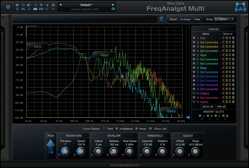
Task: Enable the Filled curve display checkbox
Action: (x=104, y=128)
